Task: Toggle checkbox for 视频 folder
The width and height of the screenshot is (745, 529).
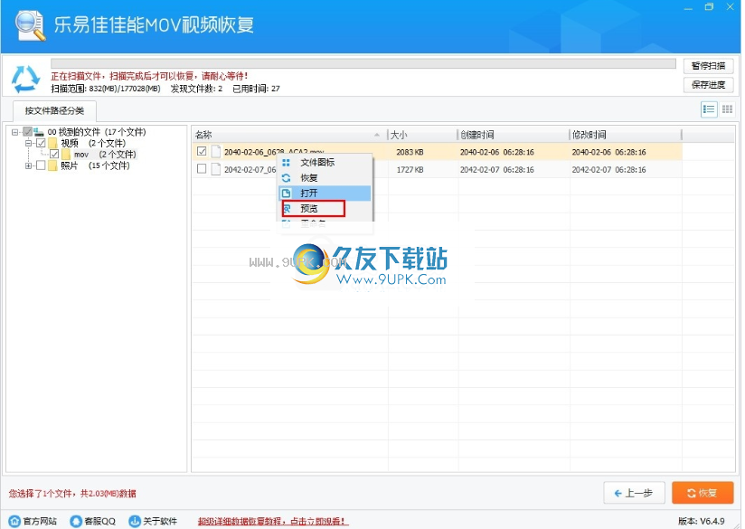Action: [x=41, y=143]
